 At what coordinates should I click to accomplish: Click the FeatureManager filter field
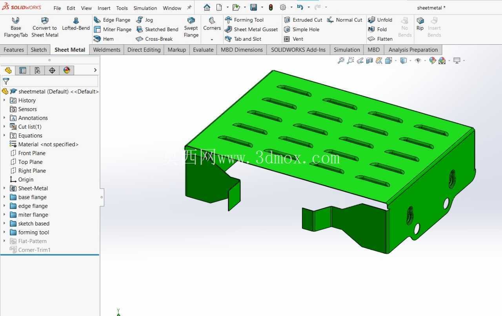pos(50,81)
